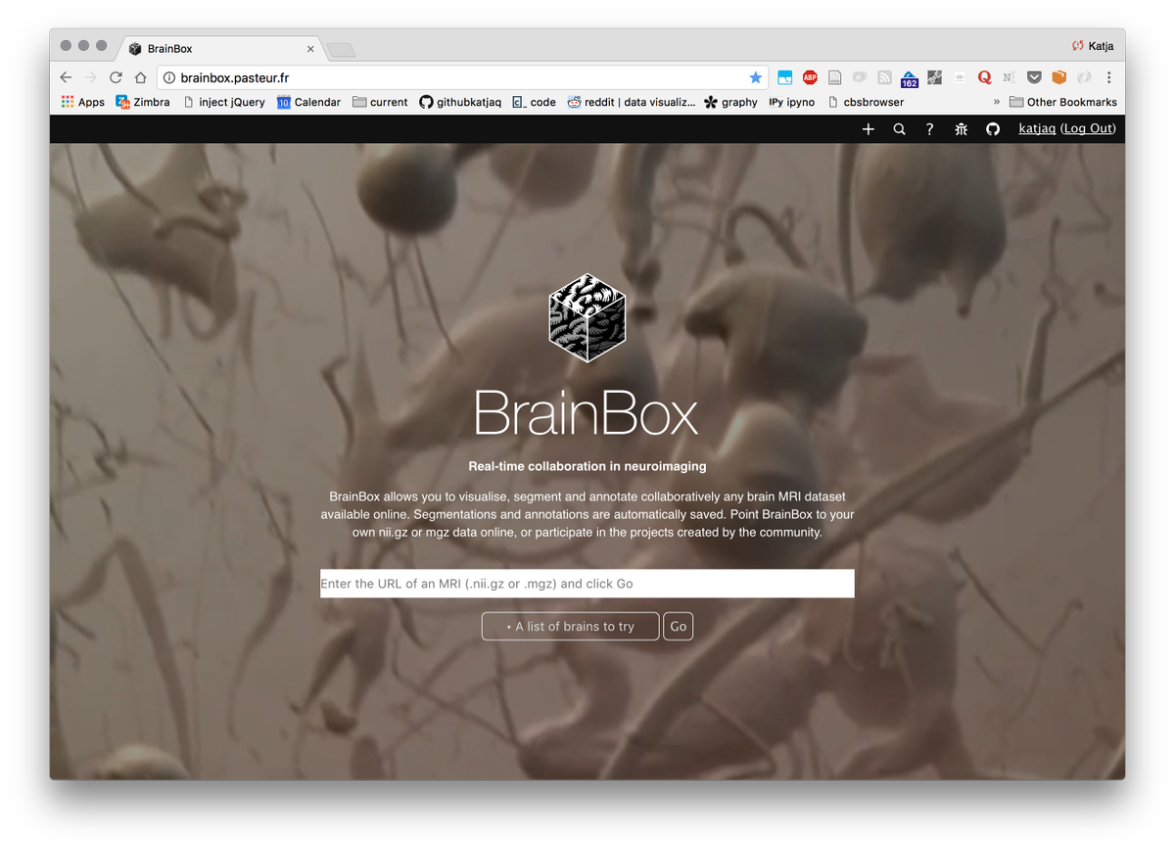This screenshot has width=1175, height=851.
Task: Open the reddit data visualization bookmark
Action: (631, 102)
